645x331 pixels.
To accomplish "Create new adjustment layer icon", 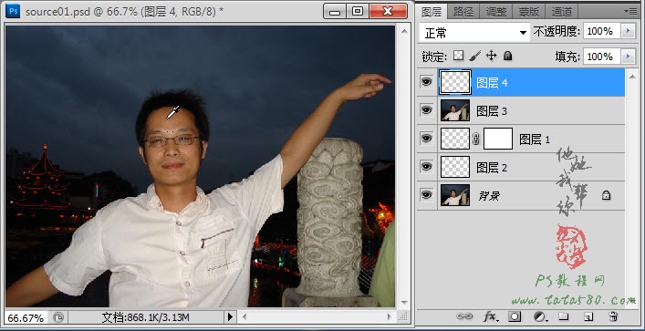I will (x=540, y=316).
